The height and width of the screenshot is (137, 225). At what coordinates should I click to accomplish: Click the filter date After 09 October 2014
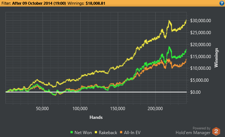[x=39, y=3]
